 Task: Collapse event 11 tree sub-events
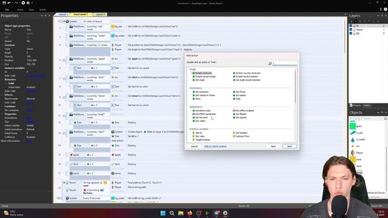(64, 116)
